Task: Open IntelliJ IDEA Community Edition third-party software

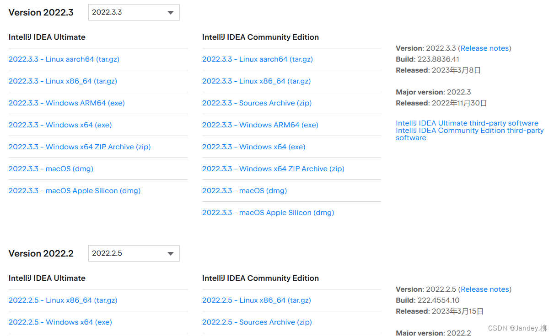Action: click(x=469, y=131)
